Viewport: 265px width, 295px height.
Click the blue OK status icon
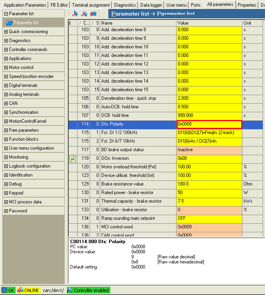tap(4, 290)
